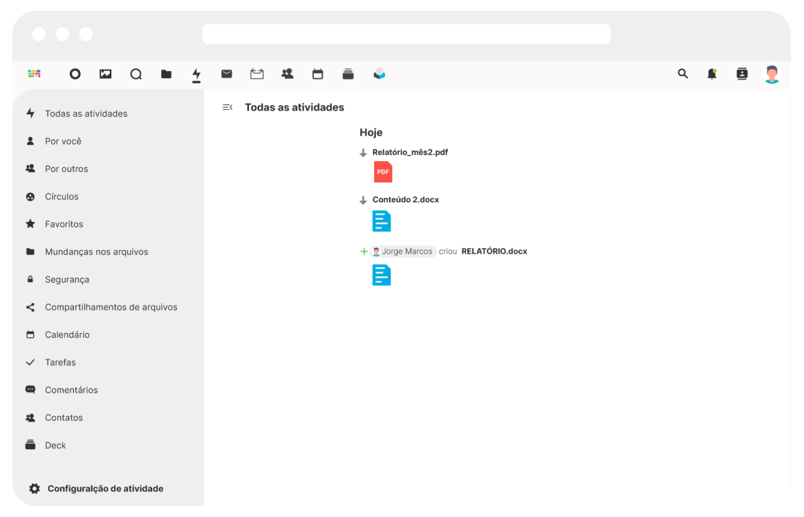Screen dimensions: 804x517
Task: Open the contacts menu icon near avatar
Action: click(x=742, y=74)
